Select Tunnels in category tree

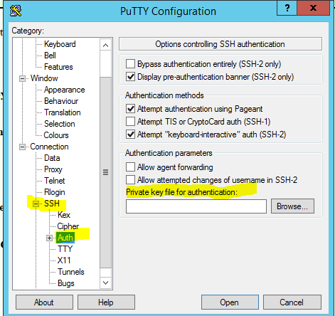71,272
